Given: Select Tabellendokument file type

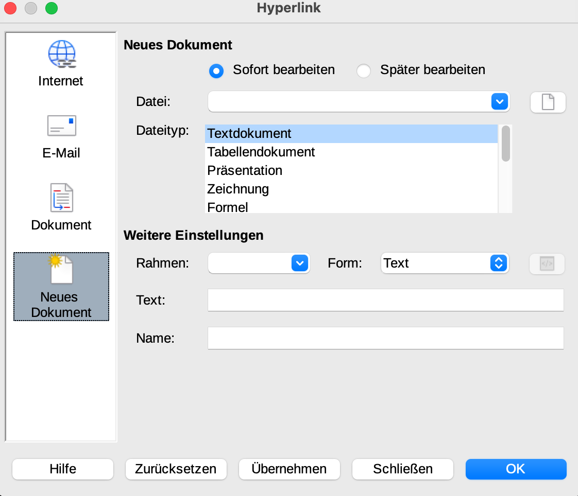Looking at the screenshot, I should click(x=351, y=152).
